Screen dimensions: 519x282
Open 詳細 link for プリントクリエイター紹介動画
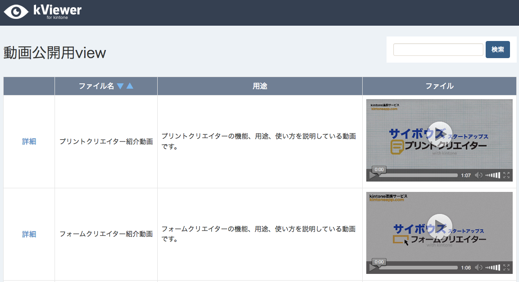tap(29, 141)
